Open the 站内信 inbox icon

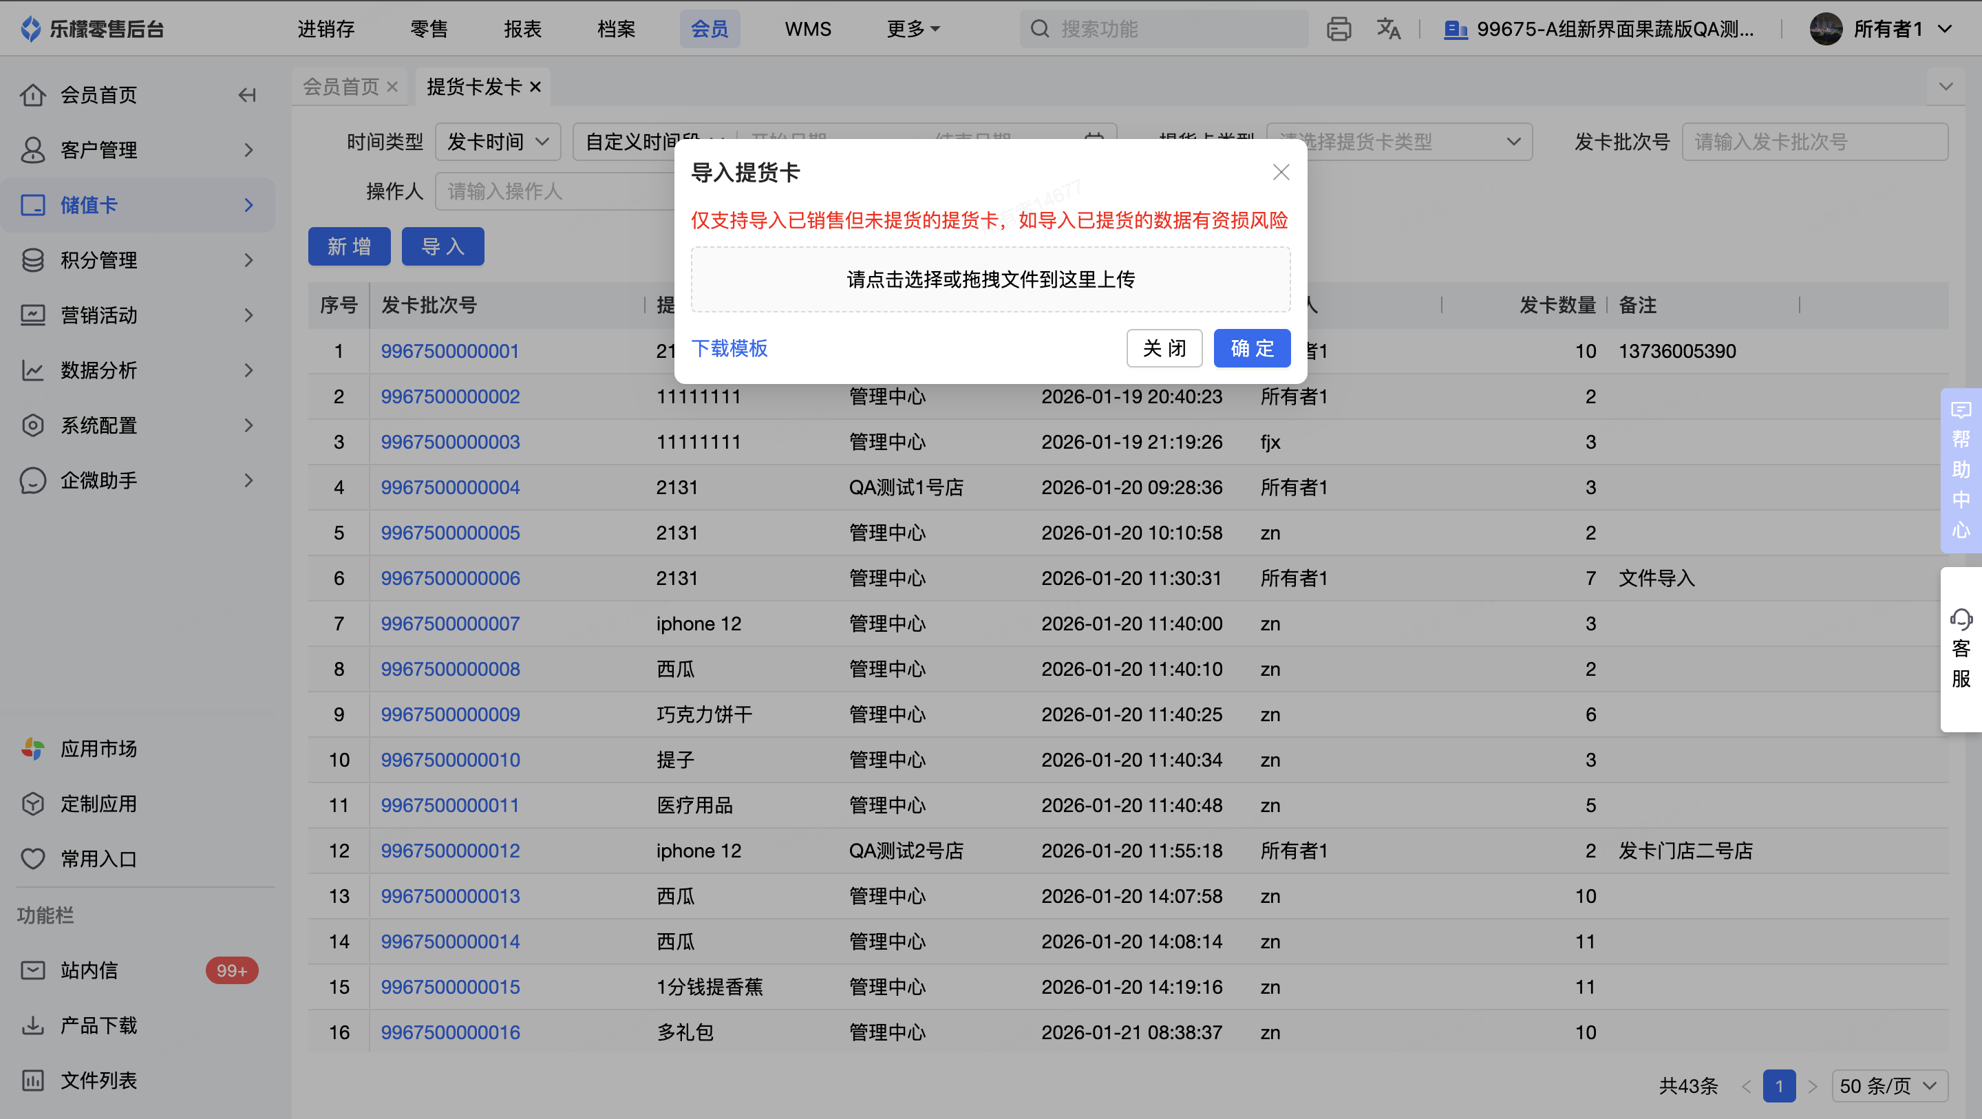point(32,970)
